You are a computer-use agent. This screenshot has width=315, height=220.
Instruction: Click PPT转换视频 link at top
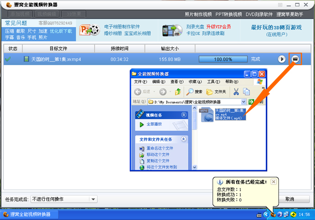pos(229,14)
